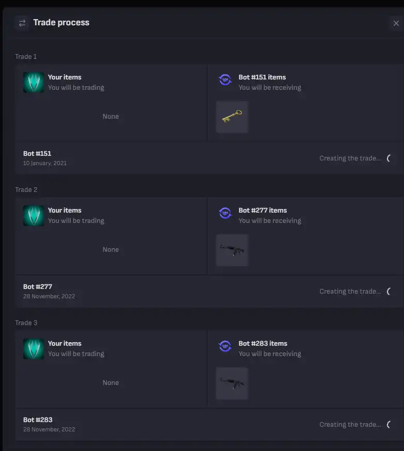The height and width of the screenshot is (451, 404).
Task: Select the rifle thumbnail from Bot #283
Action: pos(232,383)
